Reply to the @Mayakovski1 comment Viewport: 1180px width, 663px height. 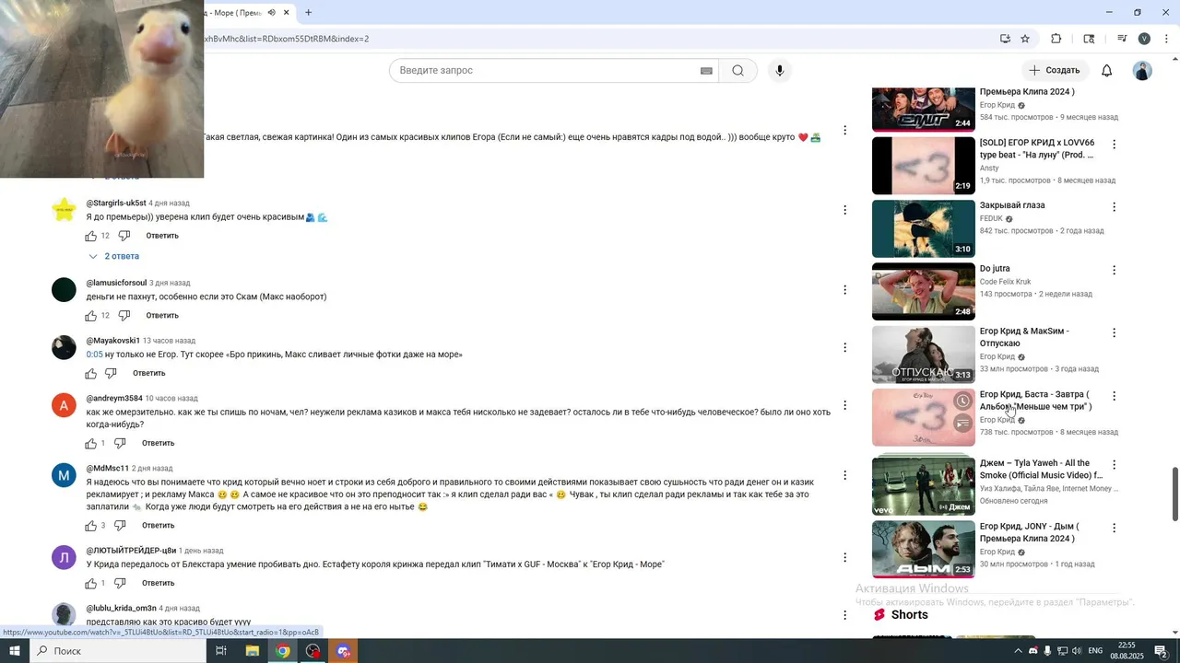[149, 374]
